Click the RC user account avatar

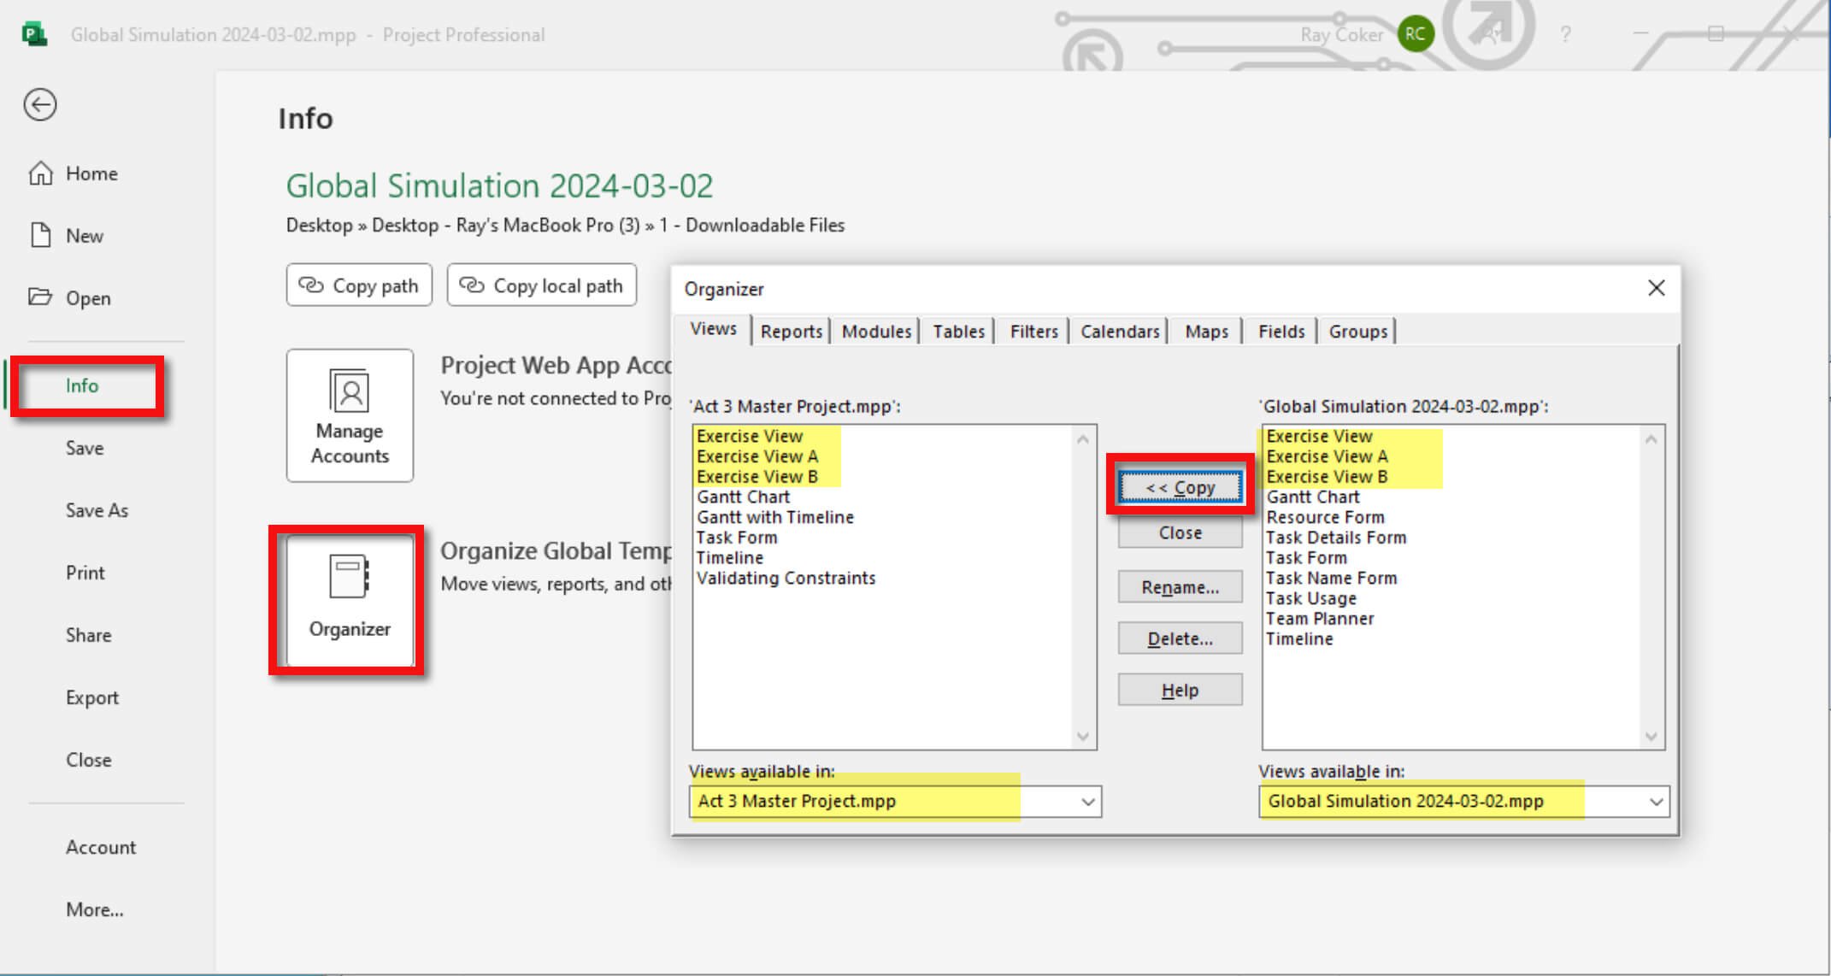pos(1416,34)
